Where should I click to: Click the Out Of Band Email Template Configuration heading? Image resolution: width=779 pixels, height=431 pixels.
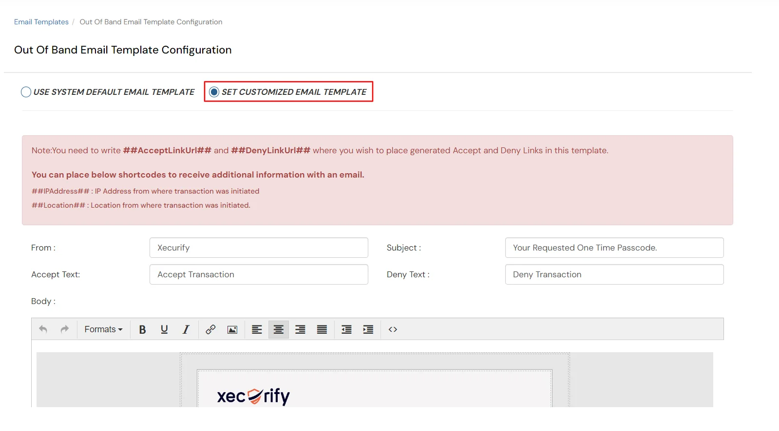123,50
